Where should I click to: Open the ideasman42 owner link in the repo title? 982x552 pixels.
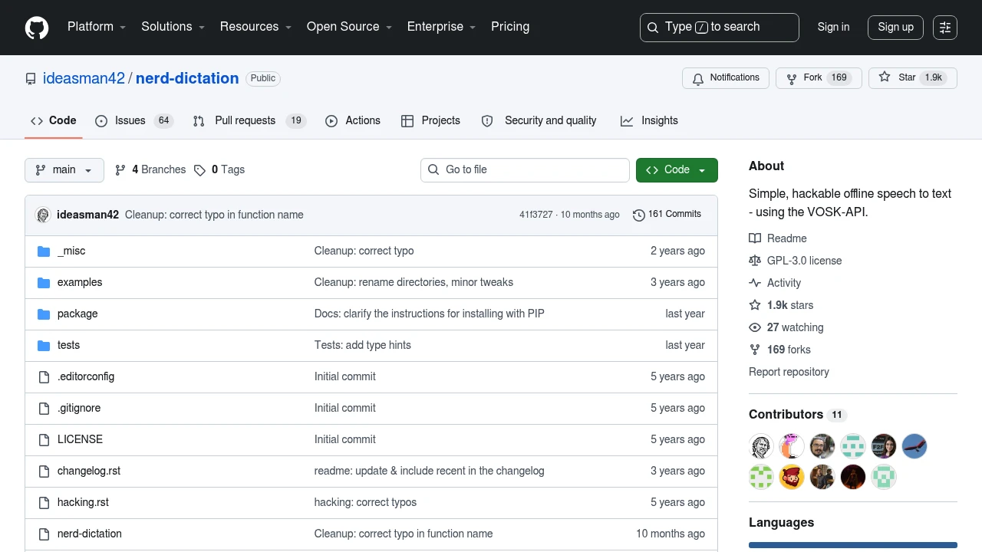pos(84,78)
